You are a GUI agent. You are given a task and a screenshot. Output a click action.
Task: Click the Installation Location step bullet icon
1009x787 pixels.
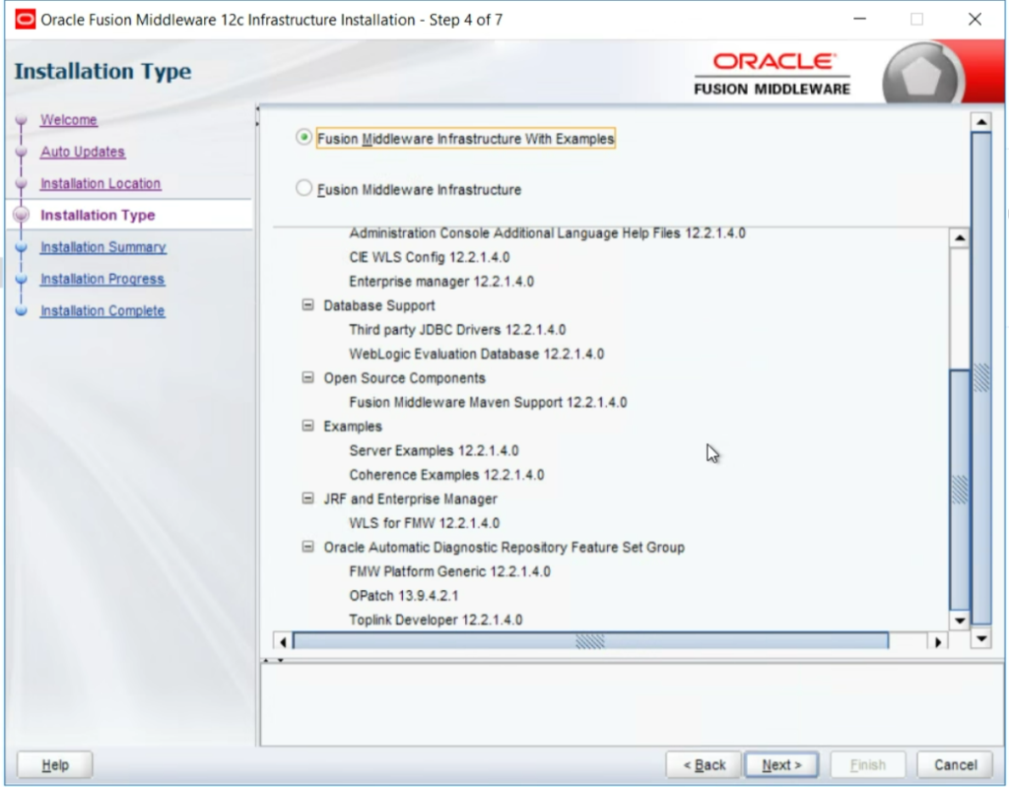tap(22, 183)
